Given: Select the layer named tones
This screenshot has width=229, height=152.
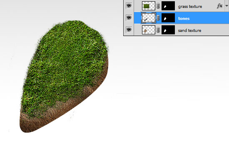Looking at the screenshot, I should point(184,19).
